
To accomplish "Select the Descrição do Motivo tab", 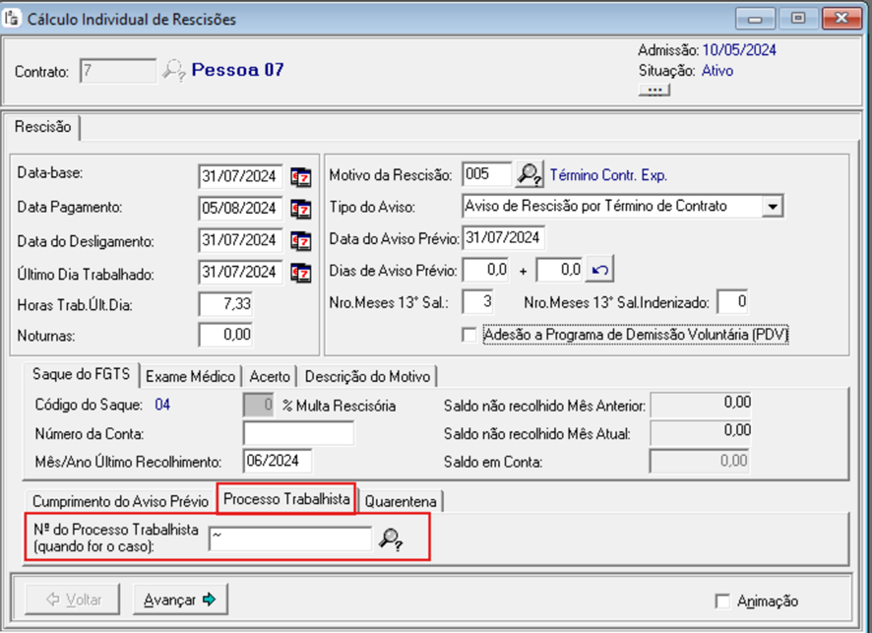I will pos(367,376).
